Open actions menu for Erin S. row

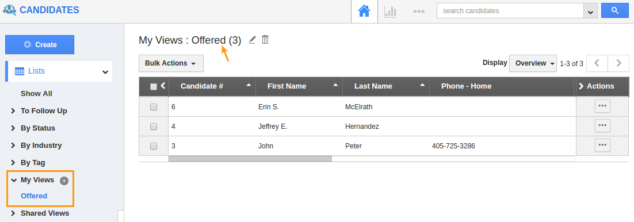click(x=602, y=106)
